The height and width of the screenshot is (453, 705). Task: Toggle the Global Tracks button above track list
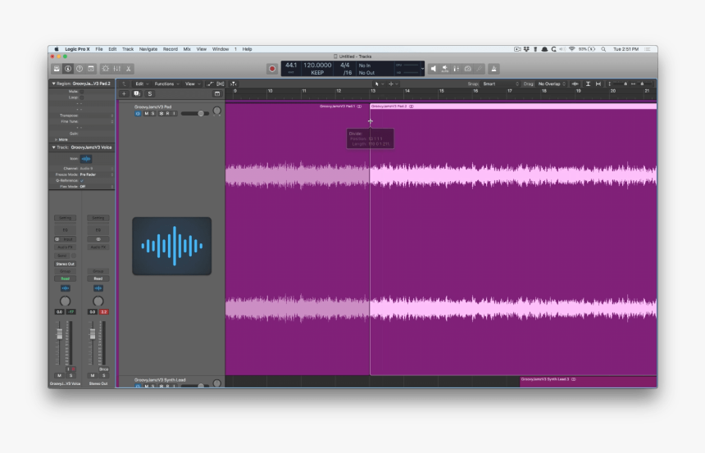click(217, 93)
